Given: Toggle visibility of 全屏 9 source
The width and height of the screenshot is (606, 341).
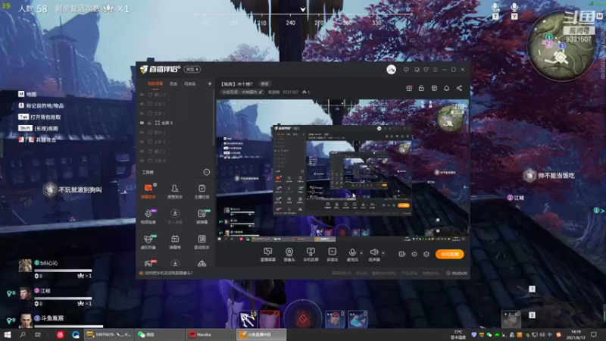Looking at the screenshot, I should [x=142, y=123].
